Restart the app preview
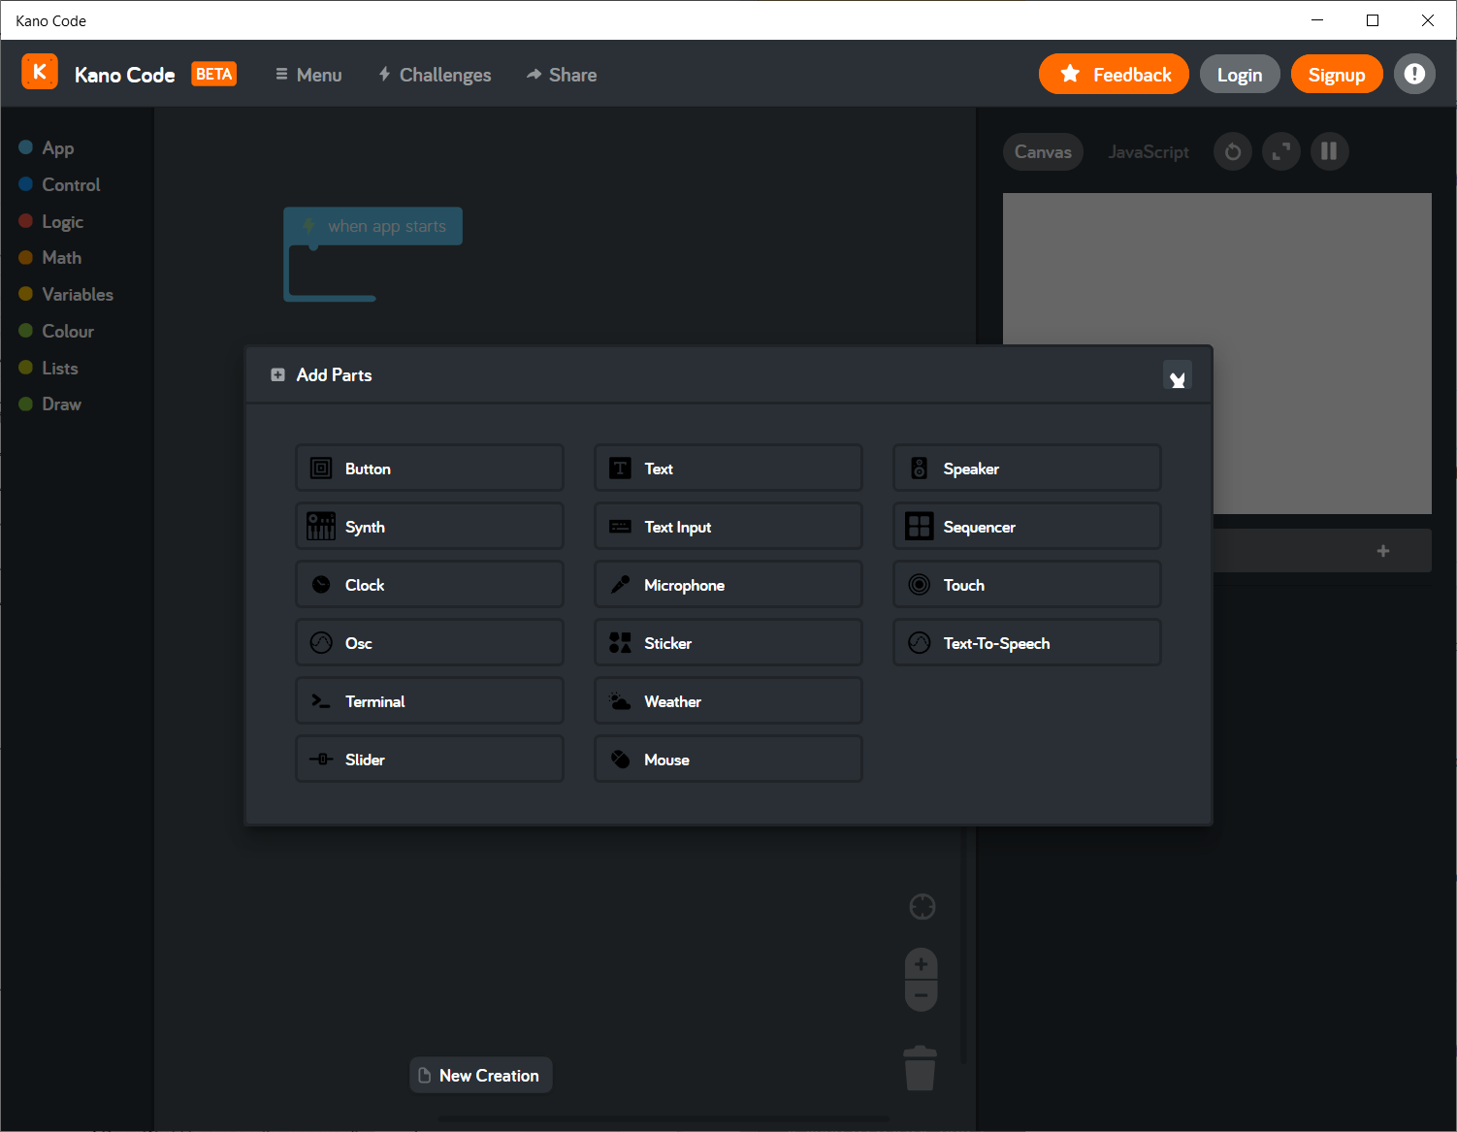 coord(1232,151)
